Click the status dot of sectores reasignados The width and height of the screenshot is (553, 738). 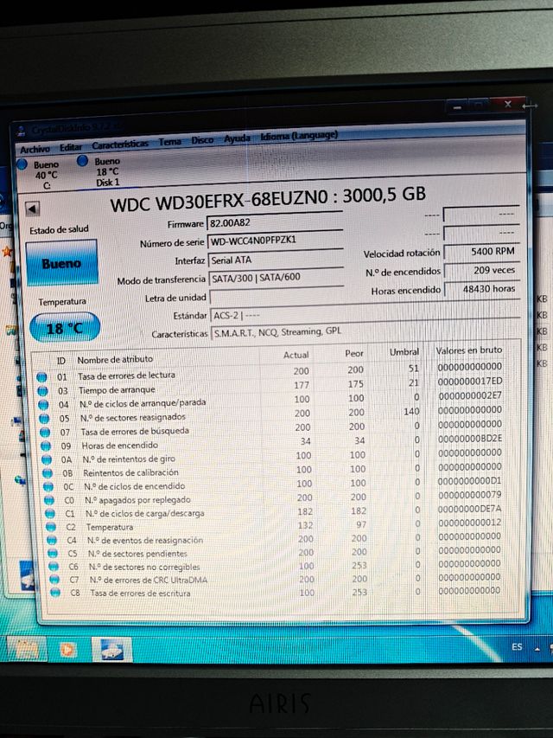click(44, 419)
